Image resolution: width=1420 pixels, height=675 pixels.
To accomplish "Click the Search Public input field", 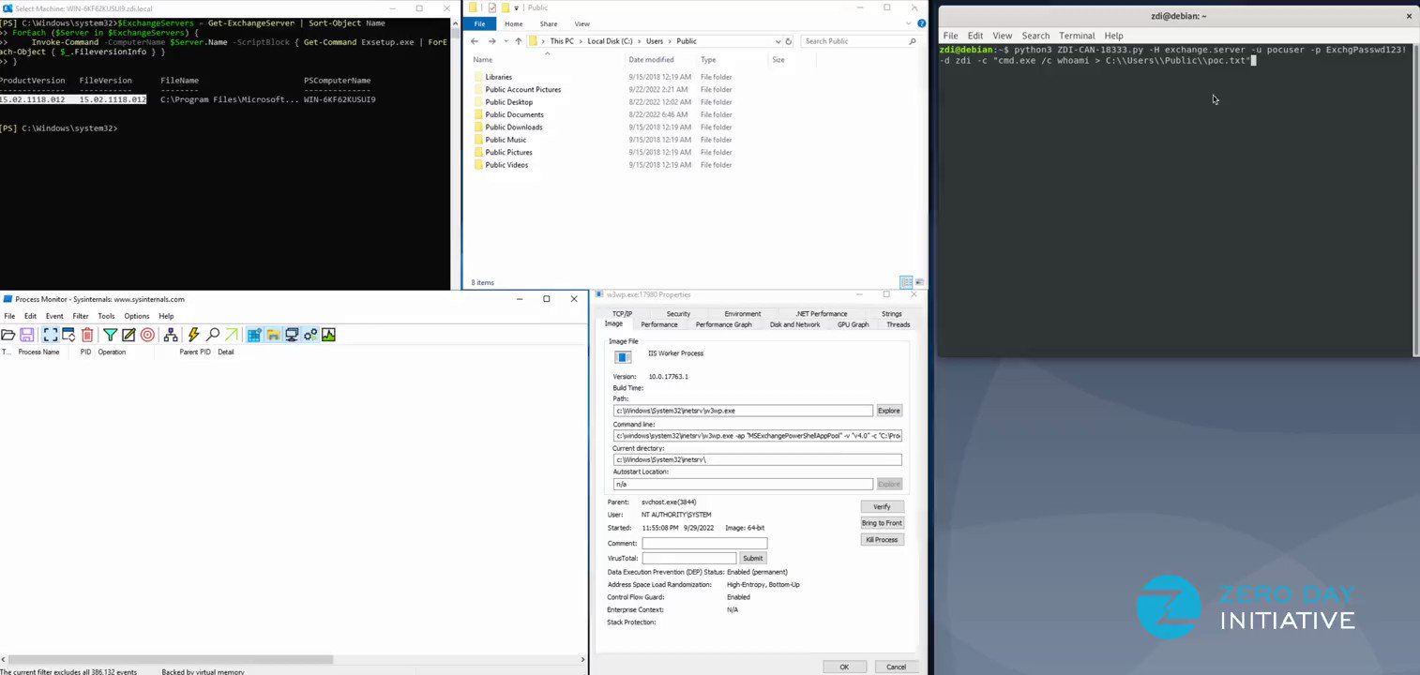I will tap(844, 41).
